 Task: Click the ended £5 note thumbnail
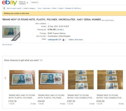[x=11, y=32]
